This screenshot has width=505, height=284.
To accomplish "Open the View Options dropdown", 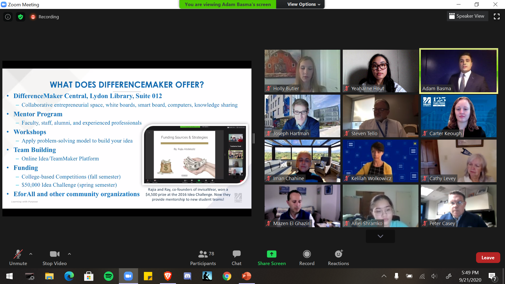I will [x=304, y=4].
